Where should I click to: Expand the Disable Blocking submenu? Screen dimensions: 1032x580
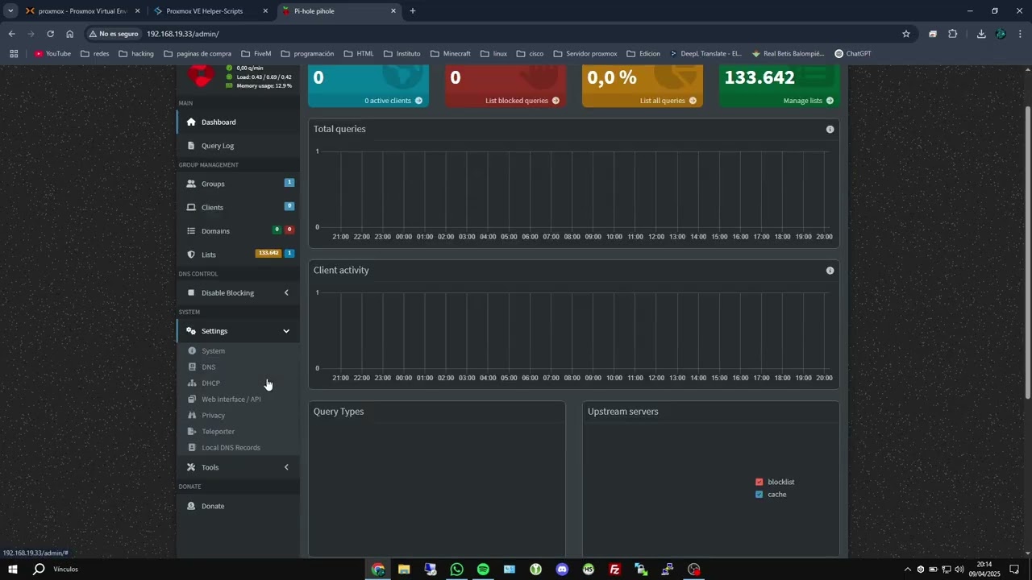click(x=238, y=293)
